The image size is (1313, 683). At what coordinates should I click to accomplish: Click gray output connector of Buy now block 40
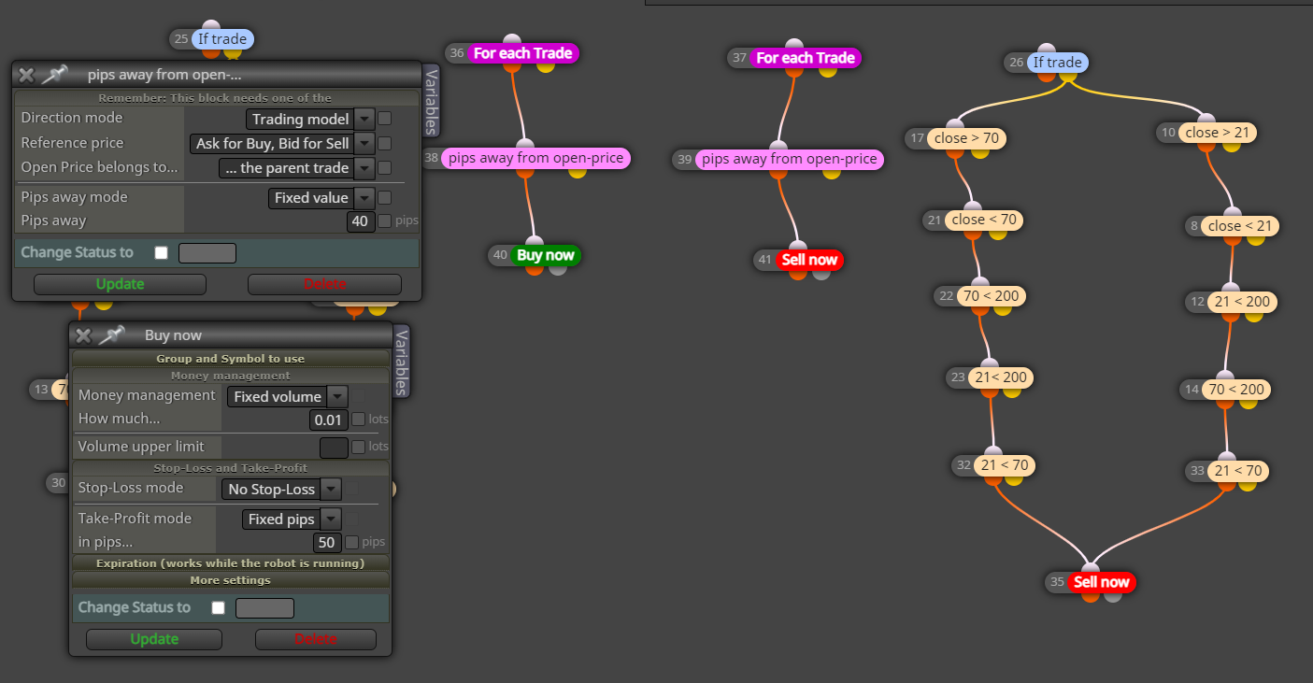tap(558, 269)
